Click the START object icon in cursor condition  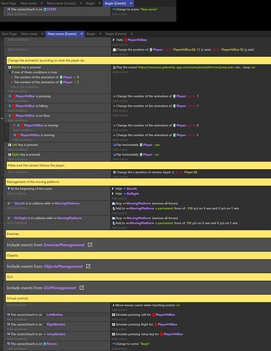point(45,10)
